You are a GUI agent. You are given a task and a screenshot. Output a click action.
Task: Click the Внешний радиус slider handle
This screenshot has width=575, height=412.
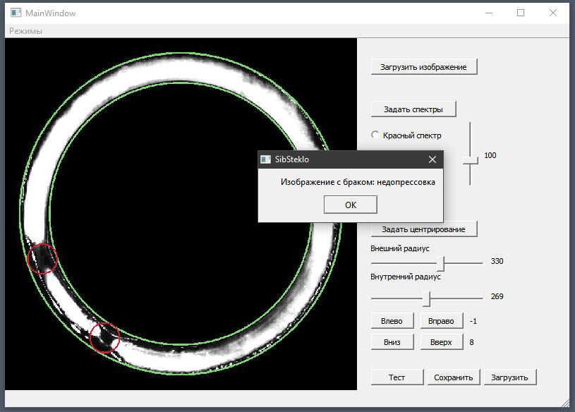(x=441, y=263)
